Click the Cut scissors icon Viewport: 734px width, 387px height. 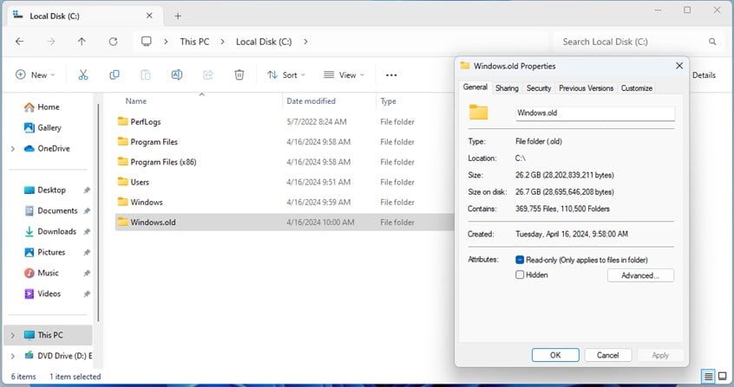click(82, 74)
